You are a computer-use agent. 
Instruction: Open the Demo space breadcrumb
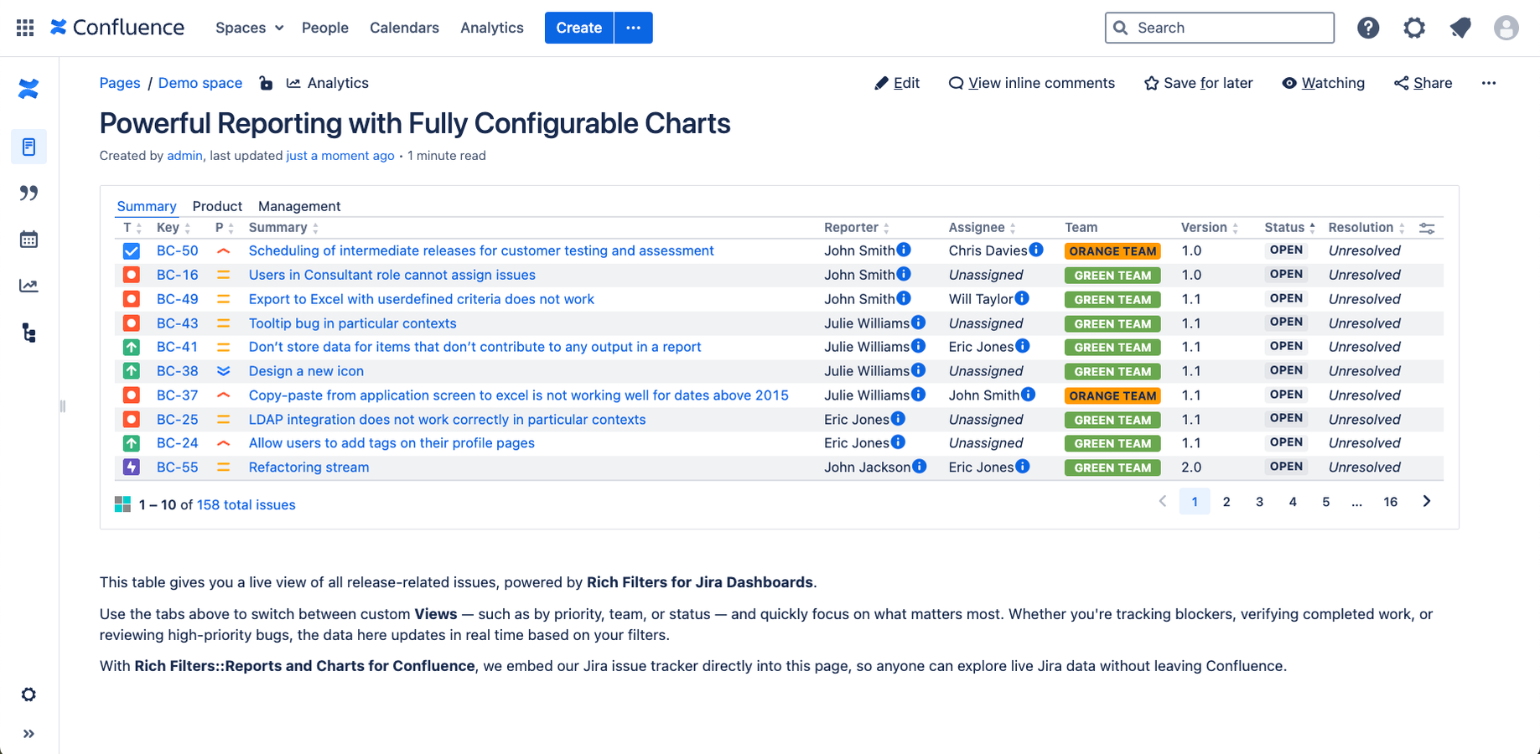(x=200, y=83)
